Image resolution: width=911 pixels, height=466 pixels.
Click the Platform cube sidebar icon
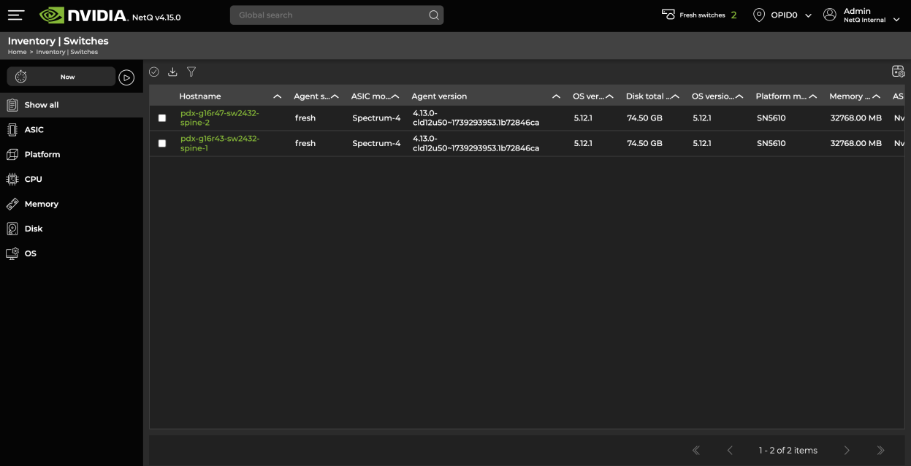[12, 155]
